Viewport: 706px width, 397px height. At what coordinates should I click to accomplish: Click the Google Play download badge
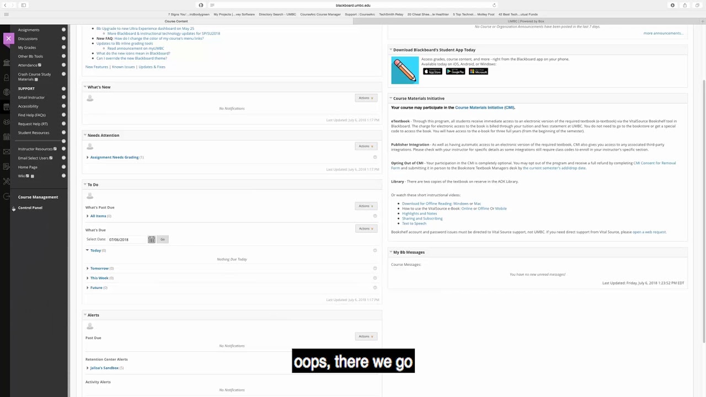point(456,72)
